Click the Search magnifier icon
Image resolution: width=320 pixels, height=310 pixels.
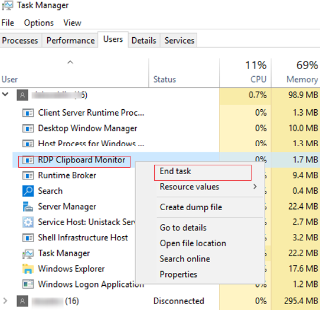[x=28, y=191]
